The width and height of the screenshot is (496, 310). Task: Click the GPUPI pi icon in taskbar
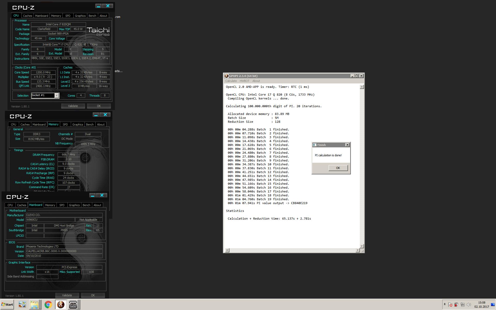coord(60,305)
